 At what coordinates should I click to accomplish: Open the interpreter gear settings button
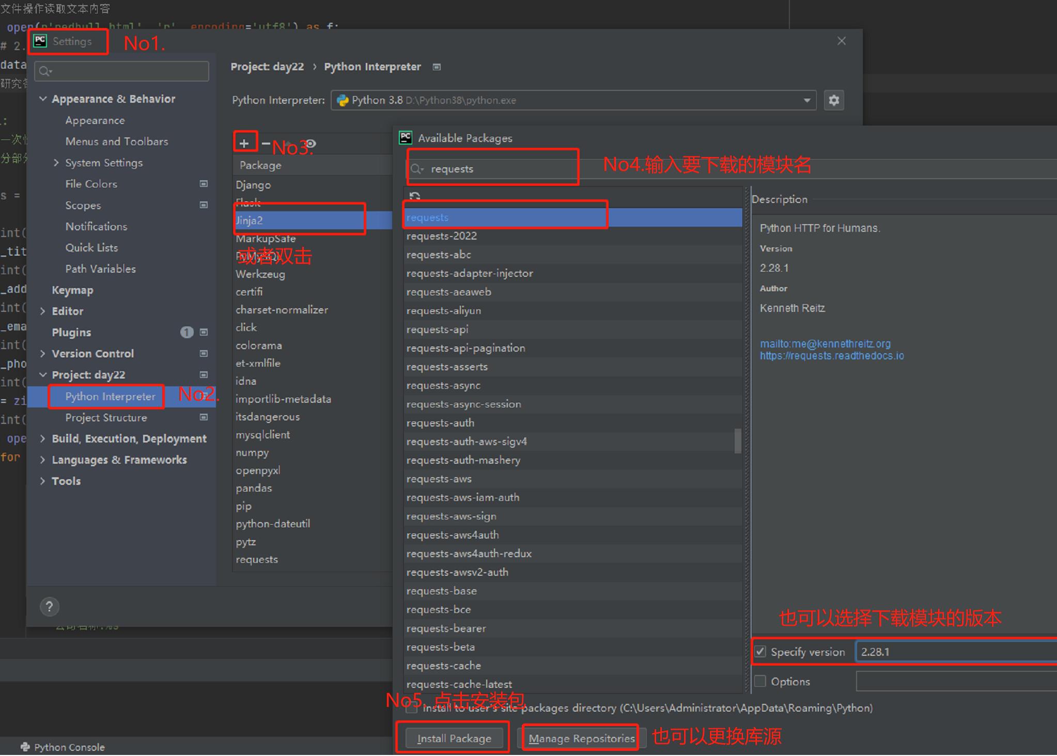(833, 100)
